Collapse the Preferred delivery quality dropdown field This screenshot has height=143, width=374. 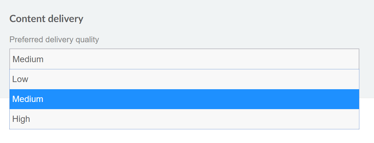pos(184,59)
